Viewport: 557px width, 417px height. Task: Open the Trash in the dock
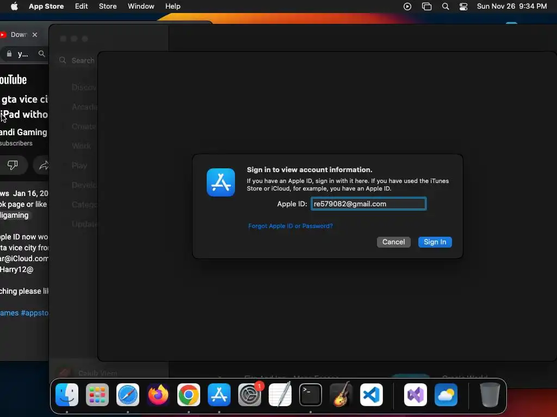490,395
